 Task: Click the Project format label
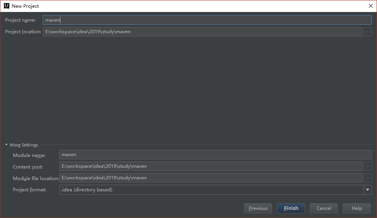pyautogui.click(x=29, y=190)
